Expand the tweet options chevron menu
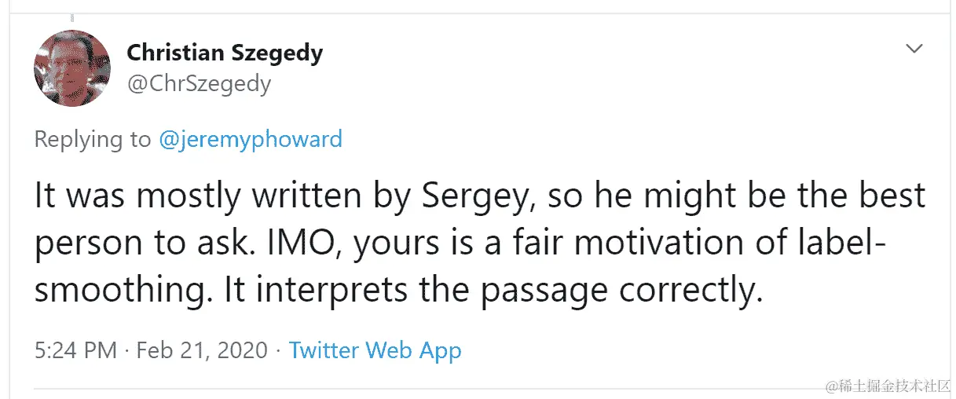Image resolution: width=956 pixels, height=399 pixels. click(914, 49)
